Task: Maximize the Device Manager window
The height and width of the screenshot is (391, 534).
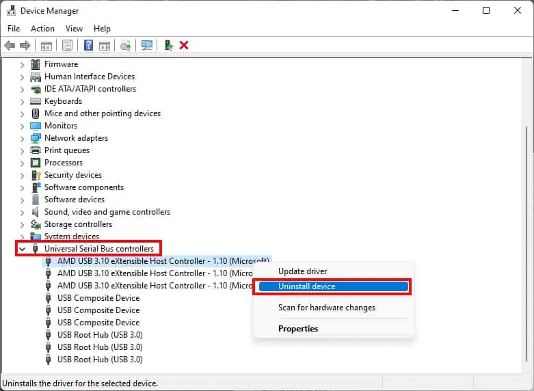Action: [486, 10]
